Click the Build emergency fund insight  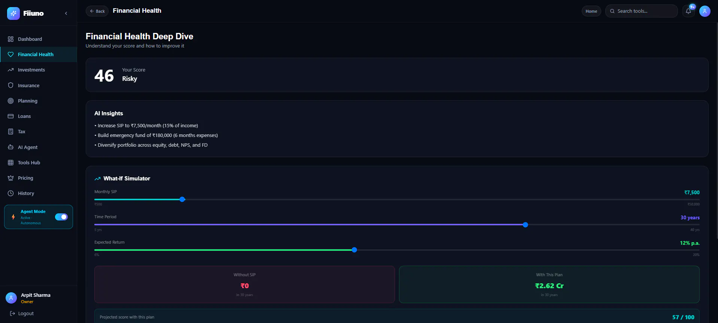coord(156,135)
